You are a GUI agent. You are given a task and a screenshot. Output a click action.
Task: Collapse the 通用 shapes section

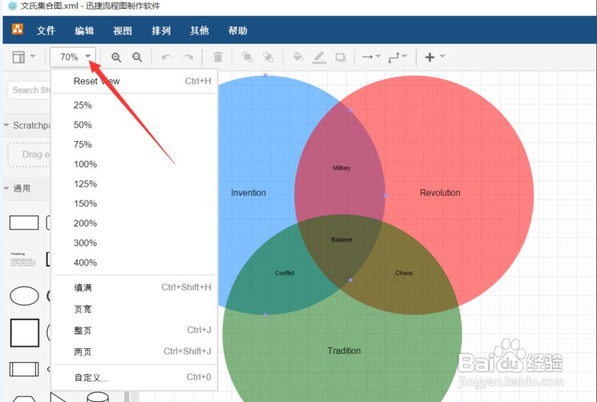7,188
